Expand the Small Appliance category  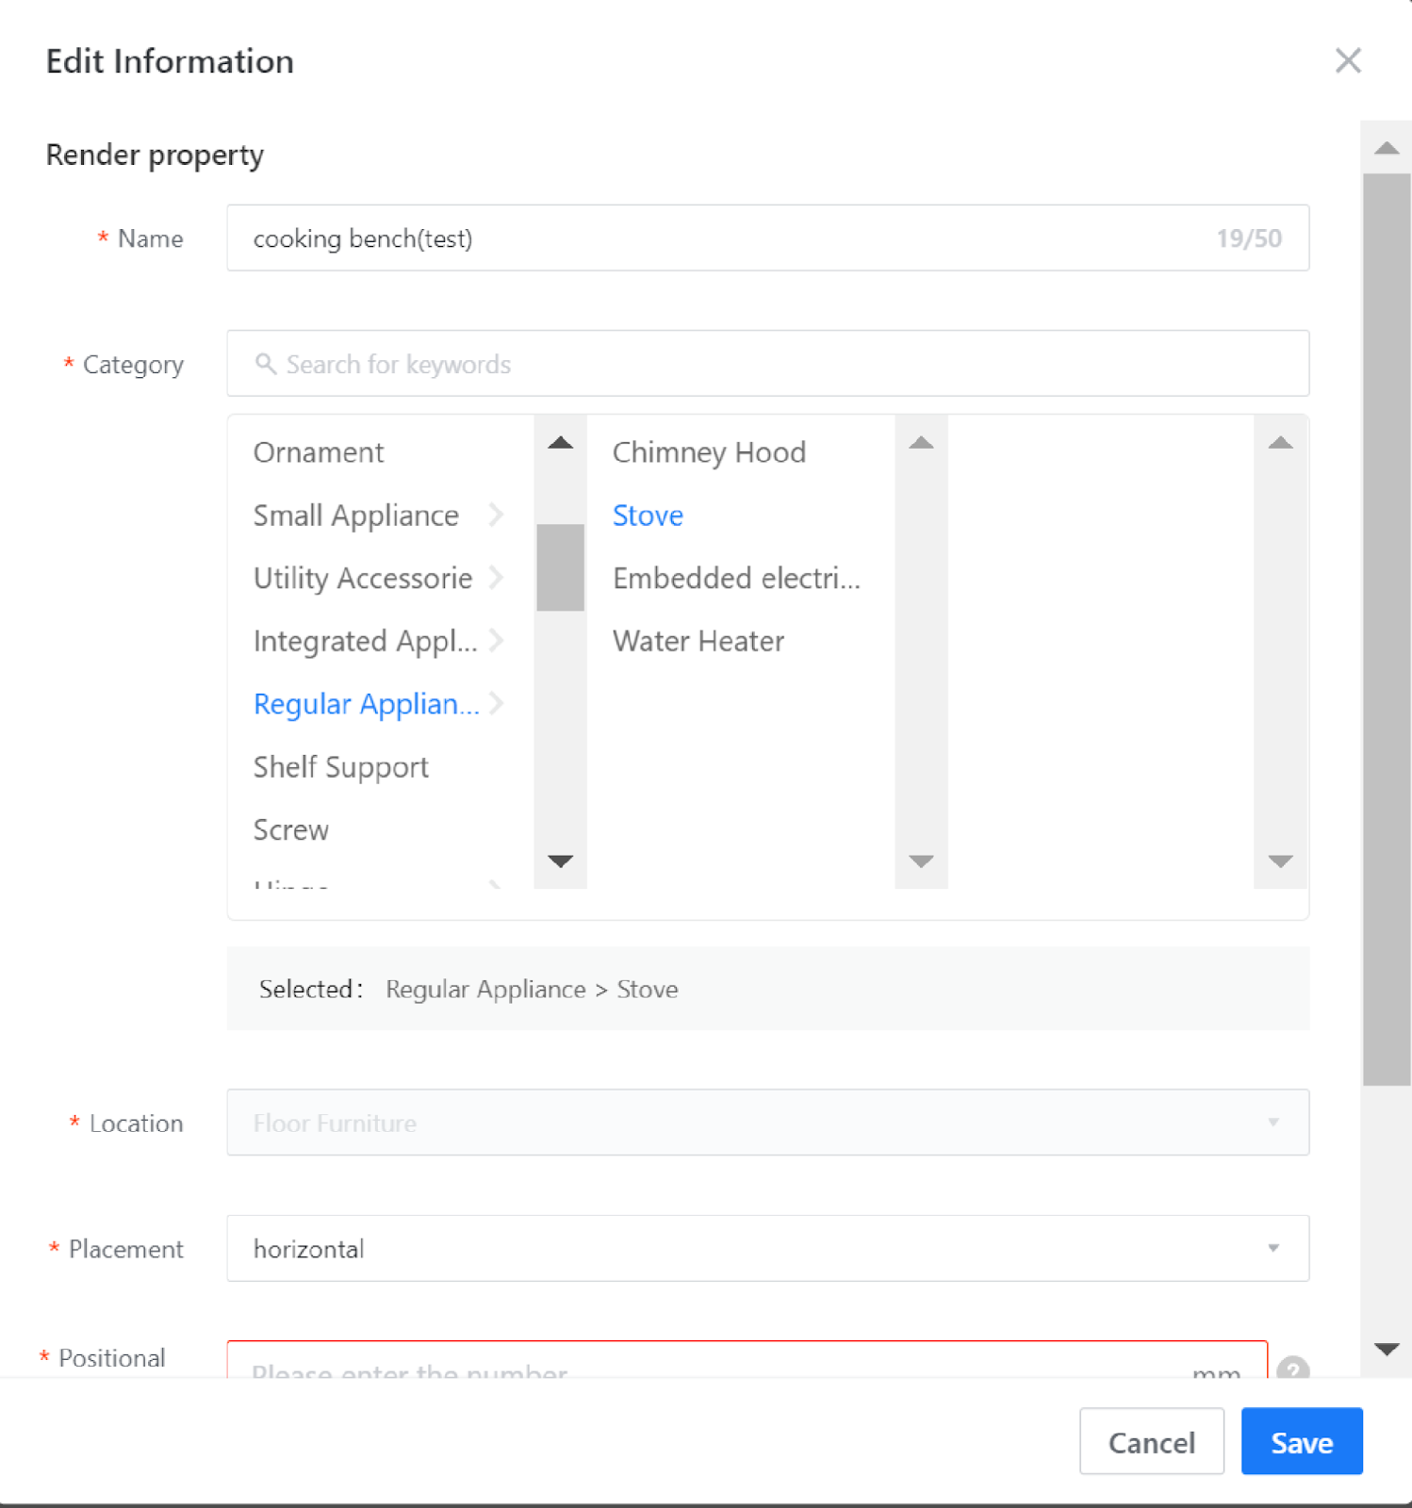click(496, 516)
